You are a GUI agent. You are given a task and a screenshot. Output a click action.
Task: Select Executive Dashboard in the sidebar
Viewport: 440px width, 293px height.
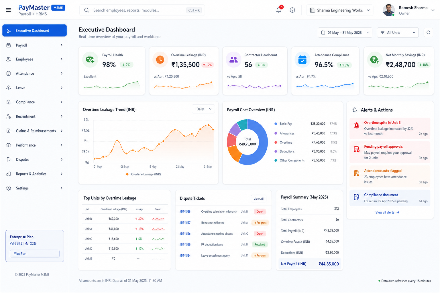[34, 31]
